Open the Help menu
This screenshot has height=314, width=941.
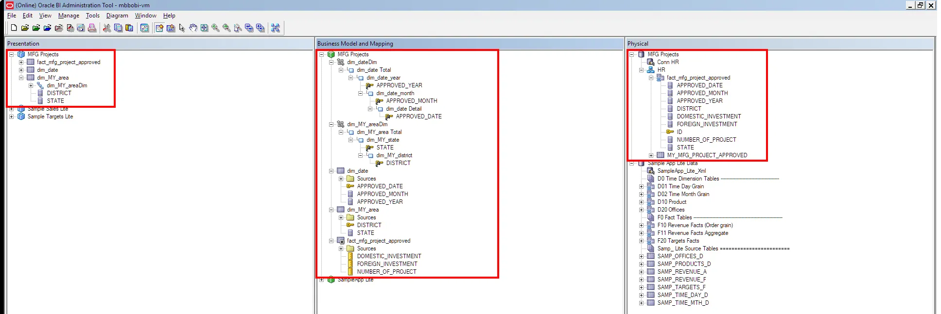pos(169,16)
